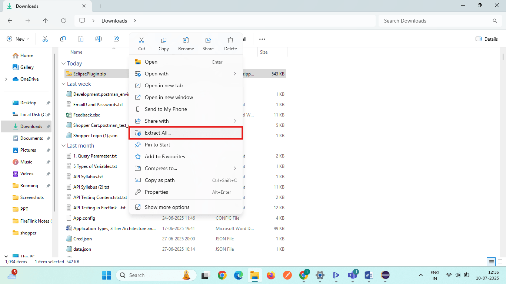Launch Microsoft Edge from the taskbar
The image size is (506, 284).
pos(239,275)
